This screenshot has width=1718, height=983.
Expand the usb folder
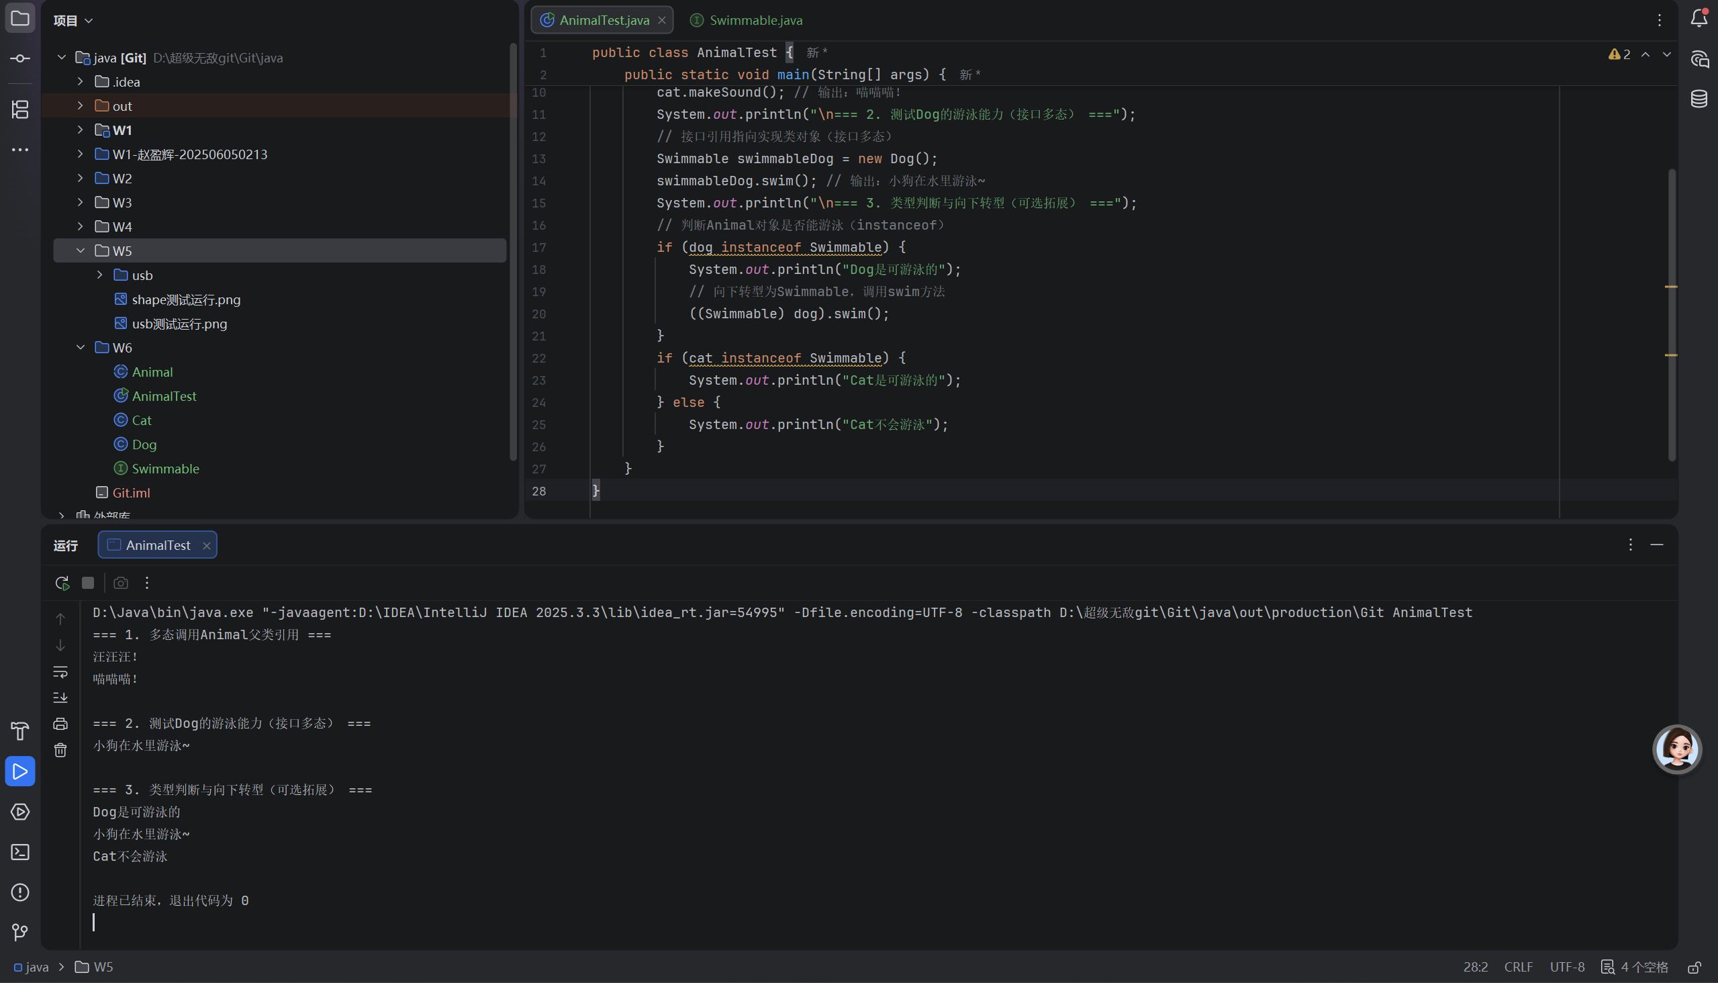click(100, 275)
